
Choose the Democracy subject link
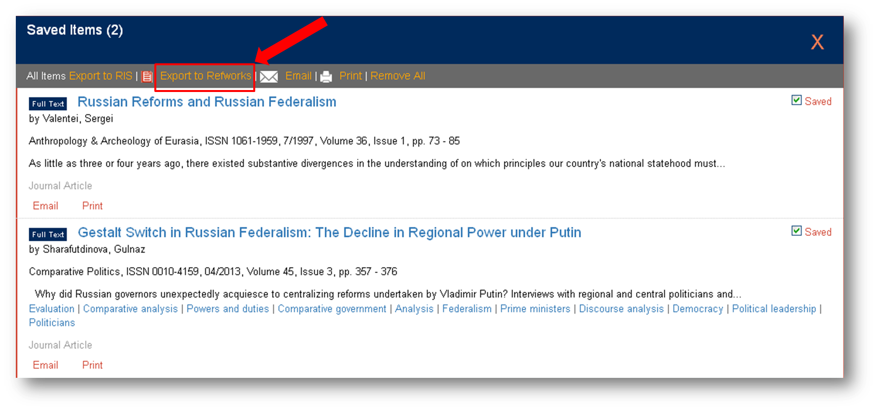click(698, 309)
